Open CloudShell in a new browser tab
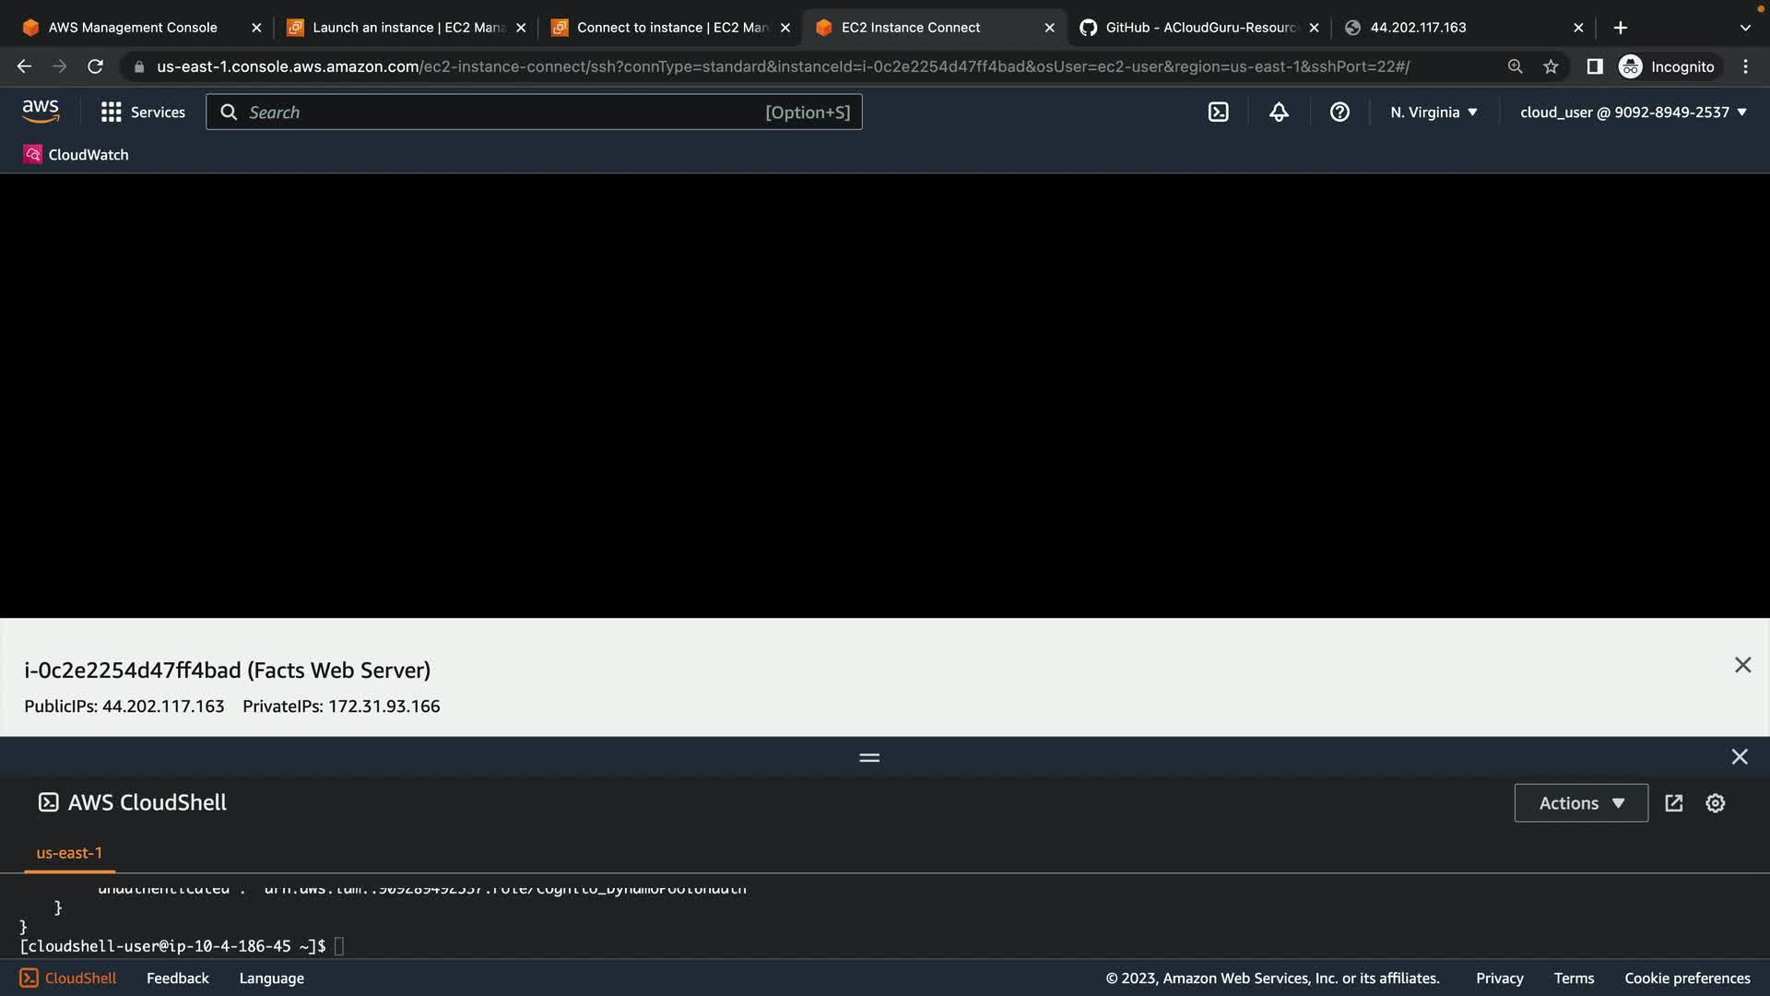Image resolution: width=1770 pixels, height=996 pixels. [x=1674, y=803]
